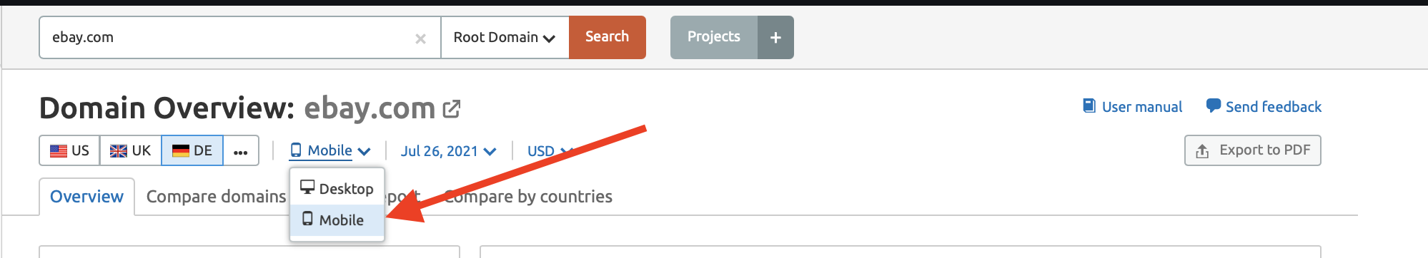Click the Send feedback speech bubble icon
Screen dimensions: 1428x258
pyautogui.click(x=1214, y=106)
